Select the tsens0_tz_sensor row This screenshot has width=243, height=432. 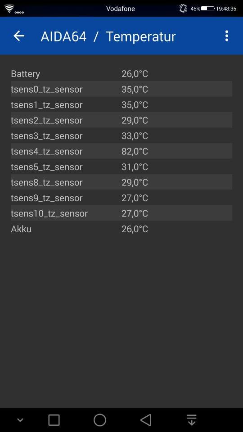(121, 89)
